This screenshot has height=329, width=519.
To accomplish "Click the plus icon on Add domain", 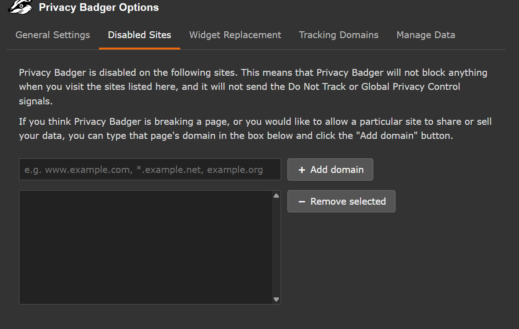I will [302, 170].
